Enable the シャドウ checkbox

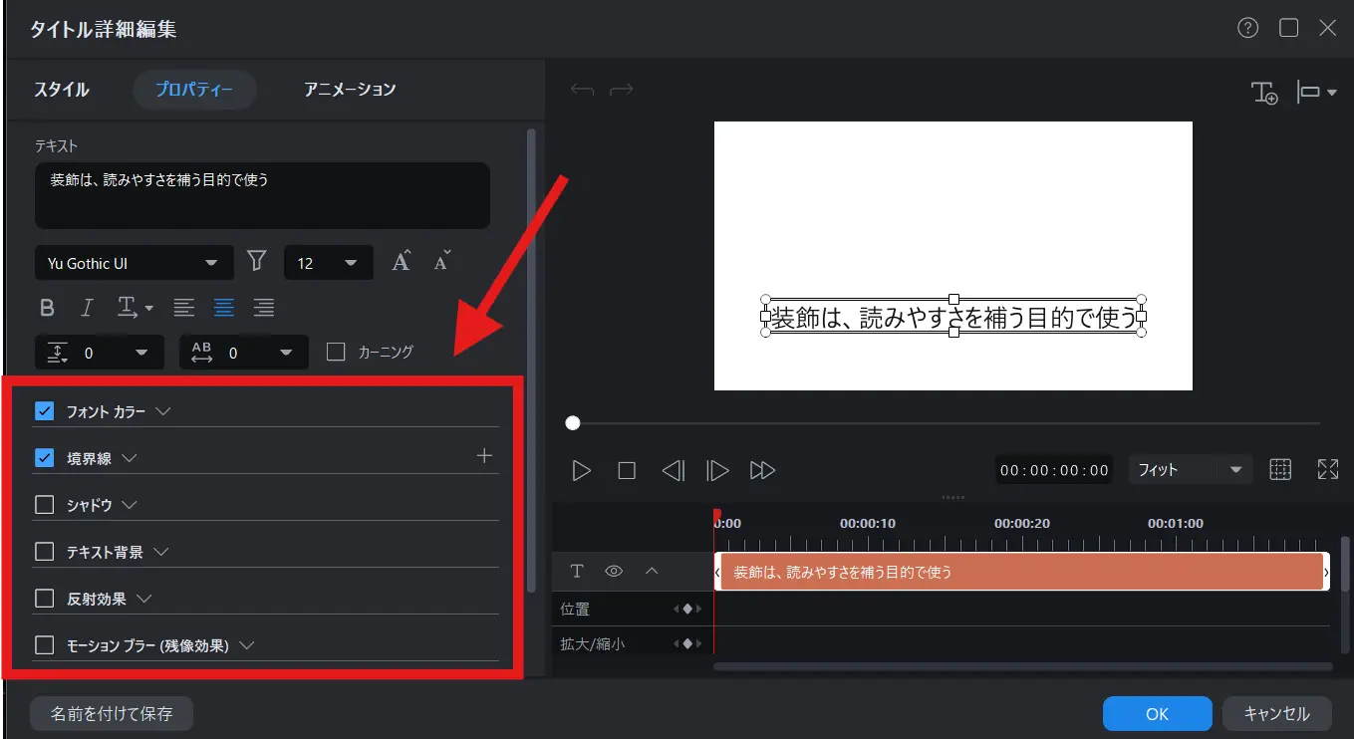pyautogui.click(x=44, y=505)
